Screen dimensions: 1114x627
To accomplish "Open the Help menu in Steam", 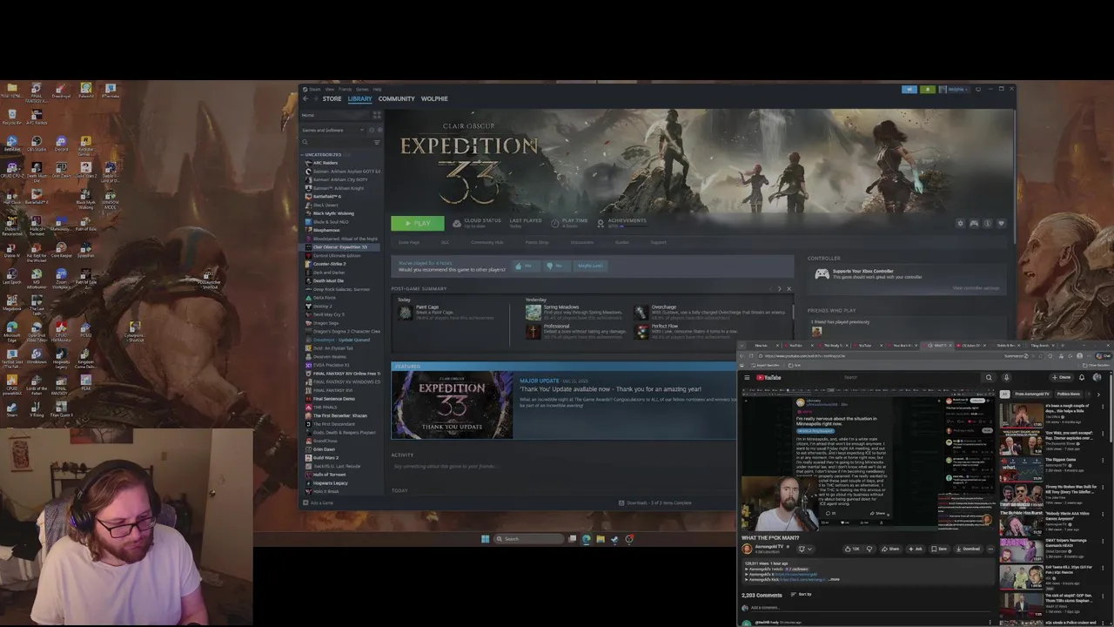I will point(377,89).
